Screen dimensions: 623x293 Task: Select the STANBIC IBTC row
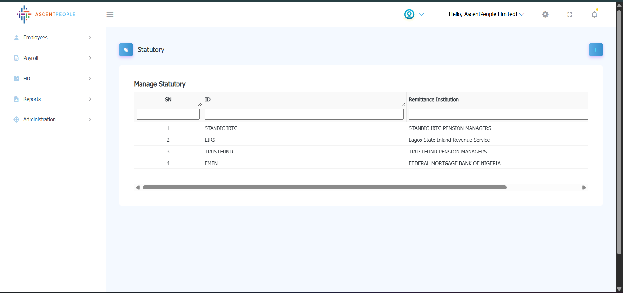(x=221, y=128)
